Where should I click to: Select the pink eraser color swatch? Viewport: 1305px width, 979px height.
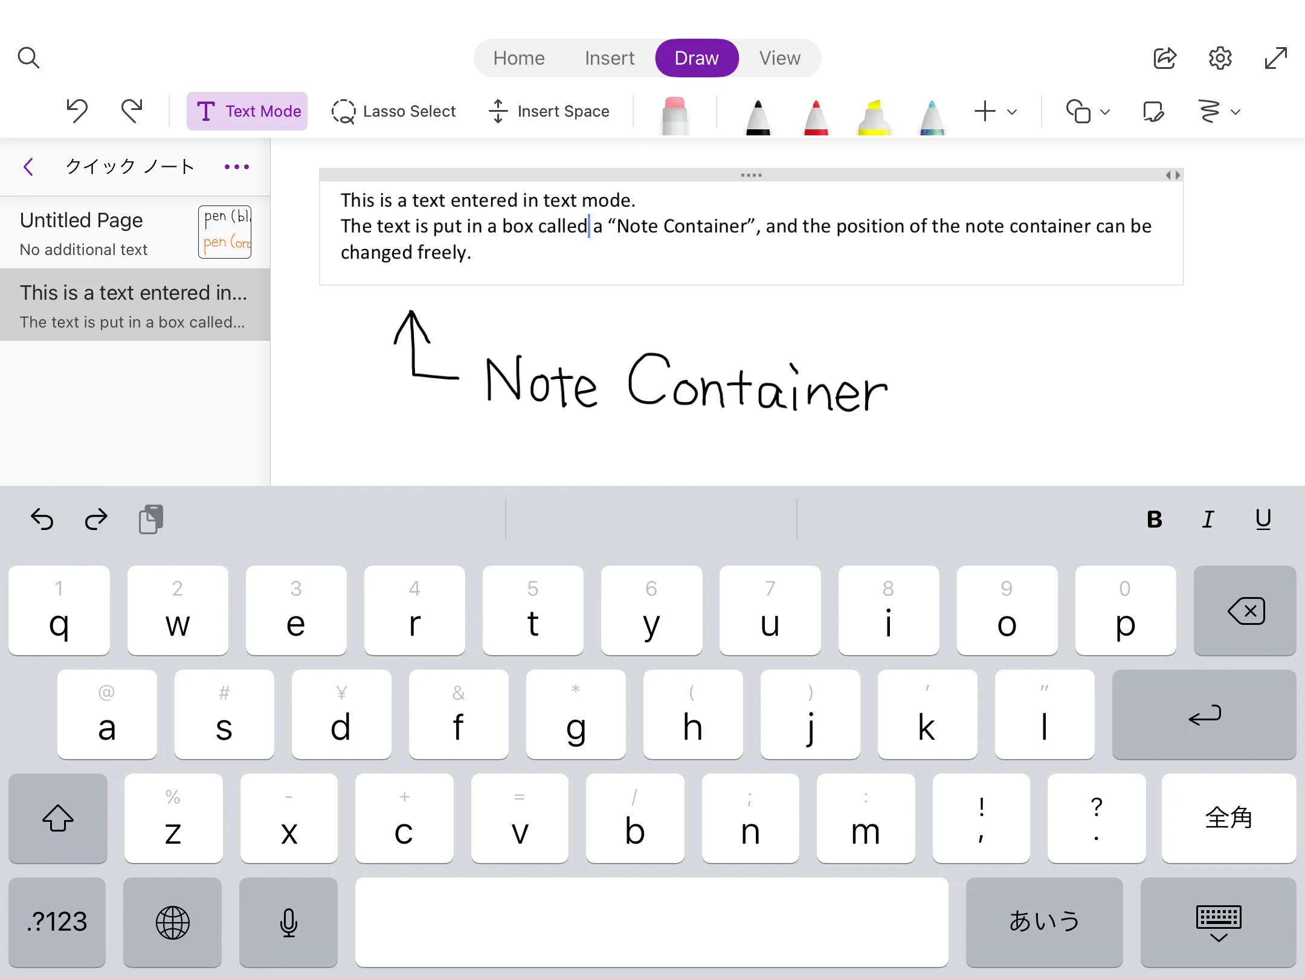click(674, 111)
